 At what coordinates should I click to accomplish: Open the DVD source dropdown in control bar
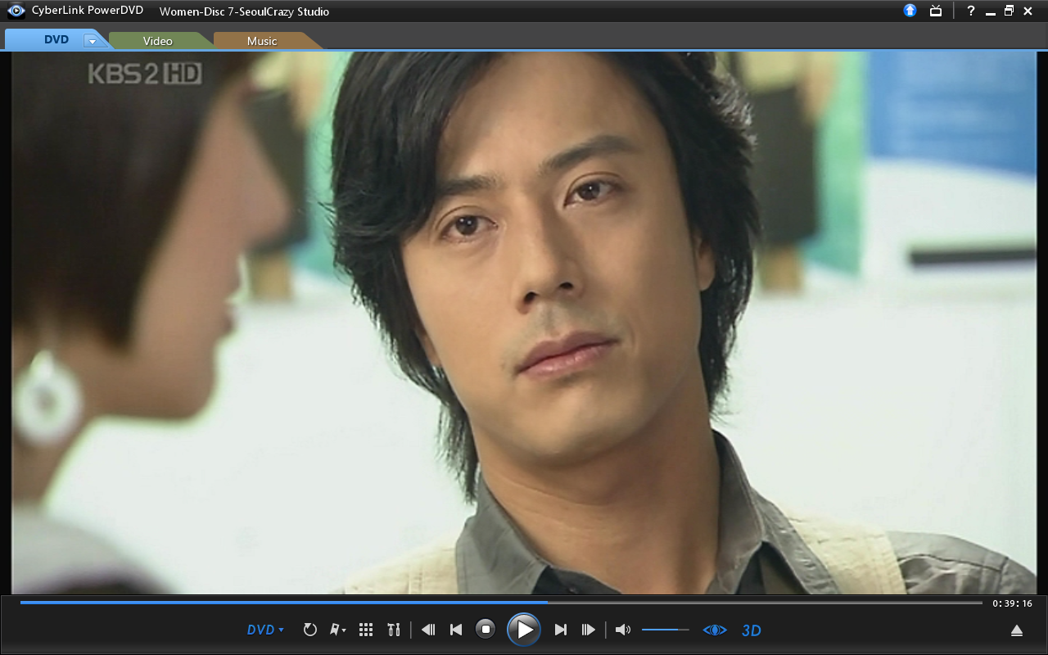(266, 630)
